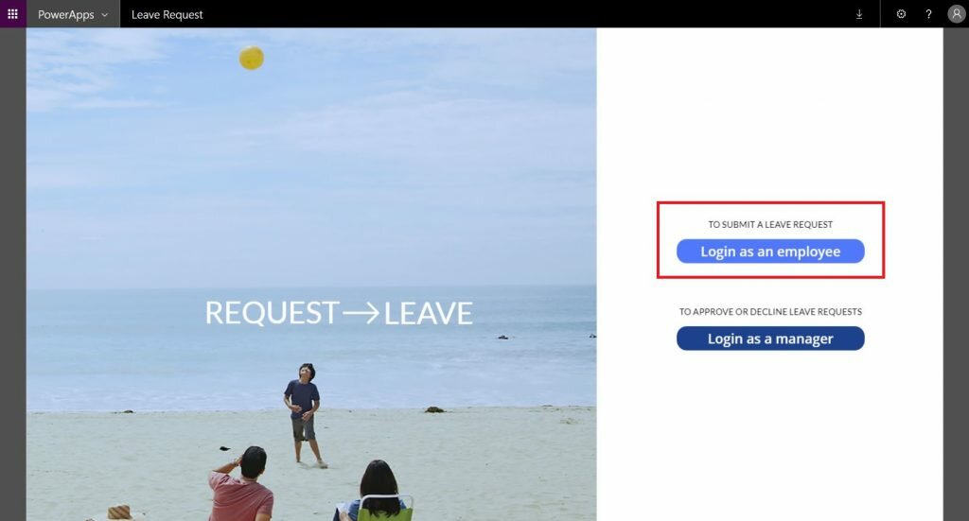Expand the PowerApps chevron dropdown
969x521 pixels.
(x=104, y=15)
